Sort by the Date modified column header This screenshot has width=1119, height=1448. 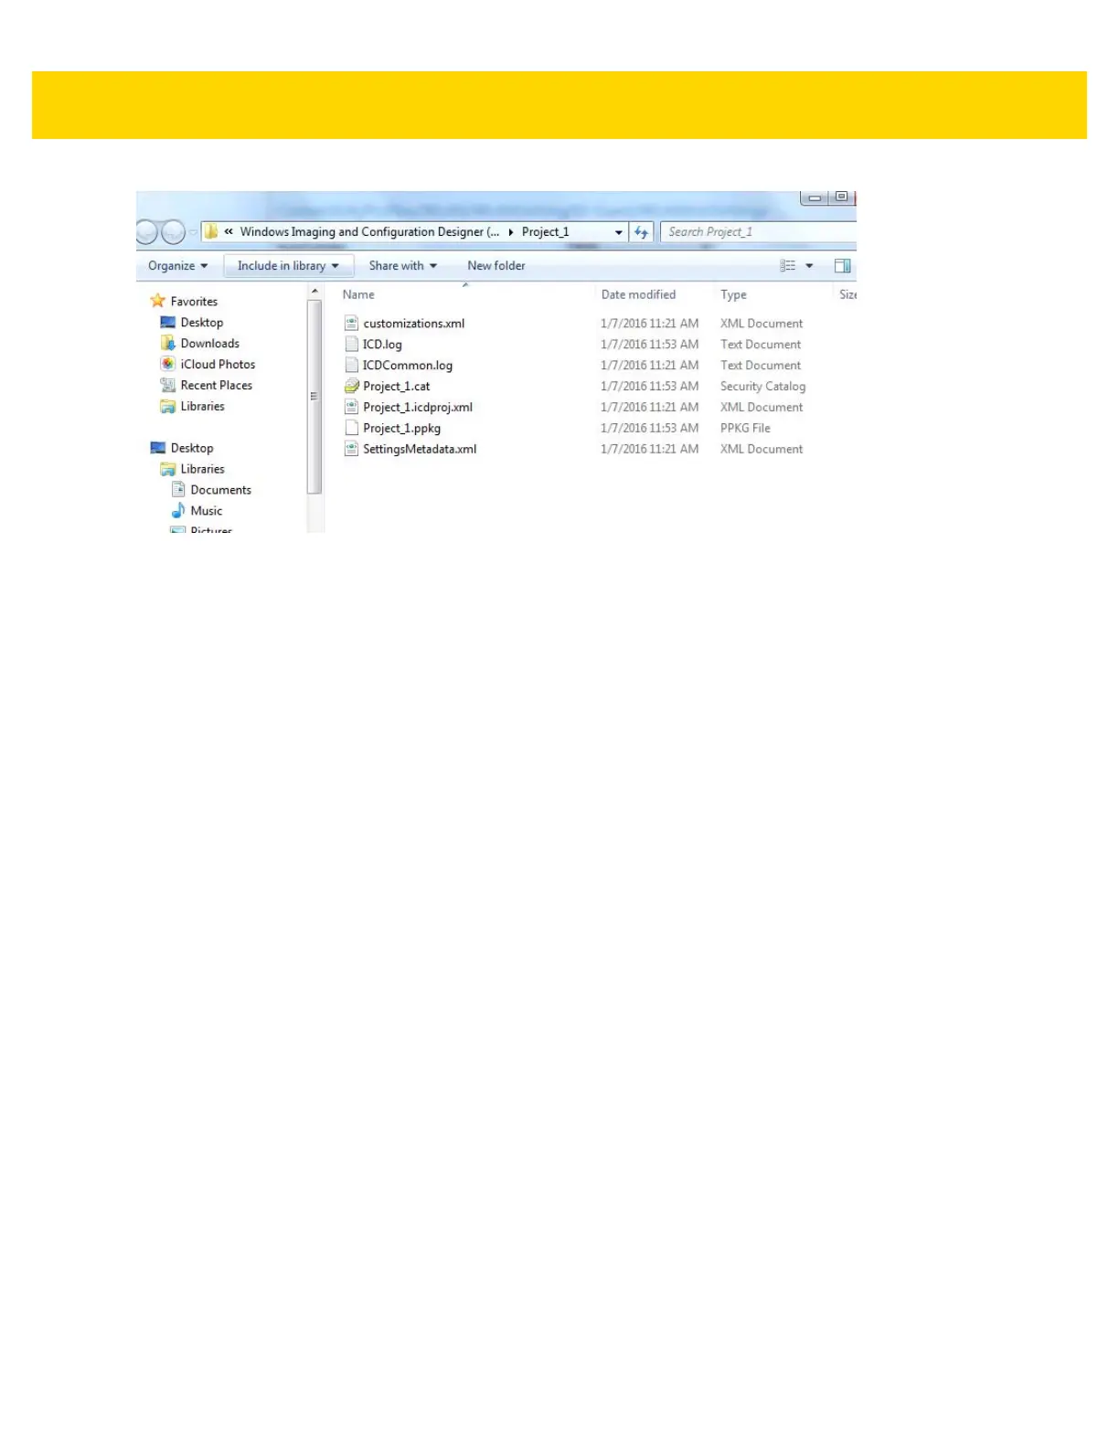pyautogui.click(x=638, y=294)
